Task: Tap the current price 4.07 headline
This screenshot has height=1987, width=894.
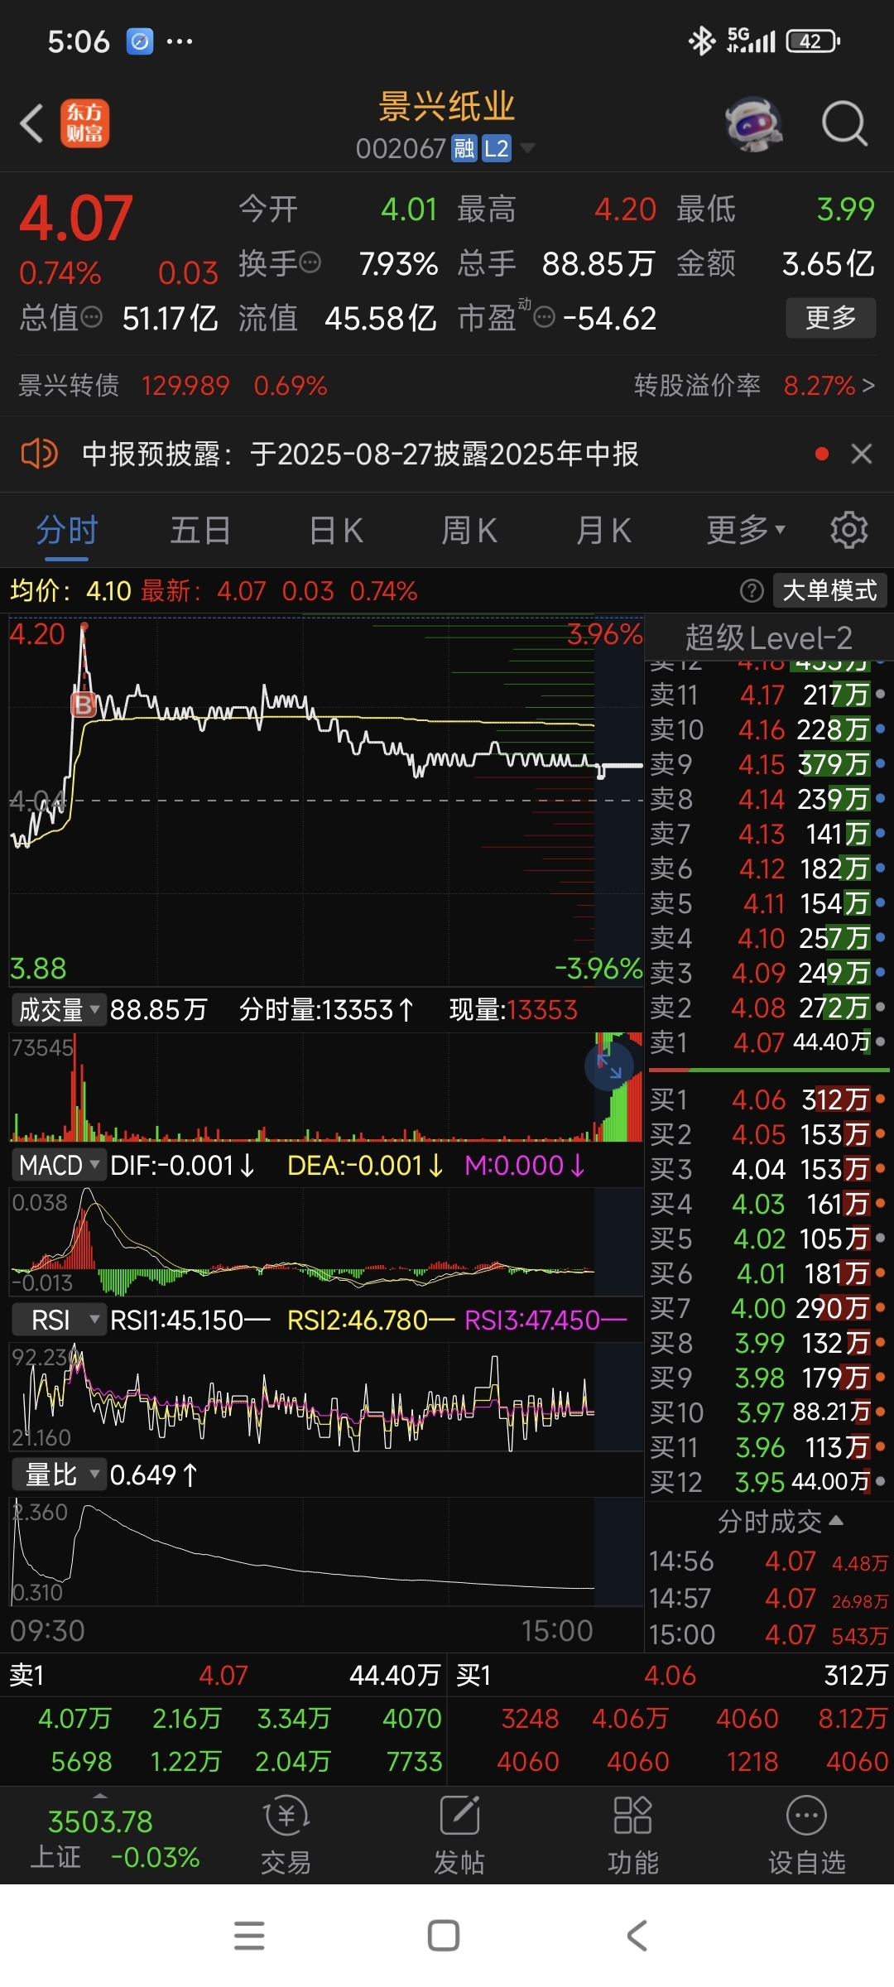Action: pos(76,219)
